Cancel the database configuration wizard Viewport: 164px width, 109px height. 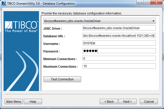pos(149,102)
